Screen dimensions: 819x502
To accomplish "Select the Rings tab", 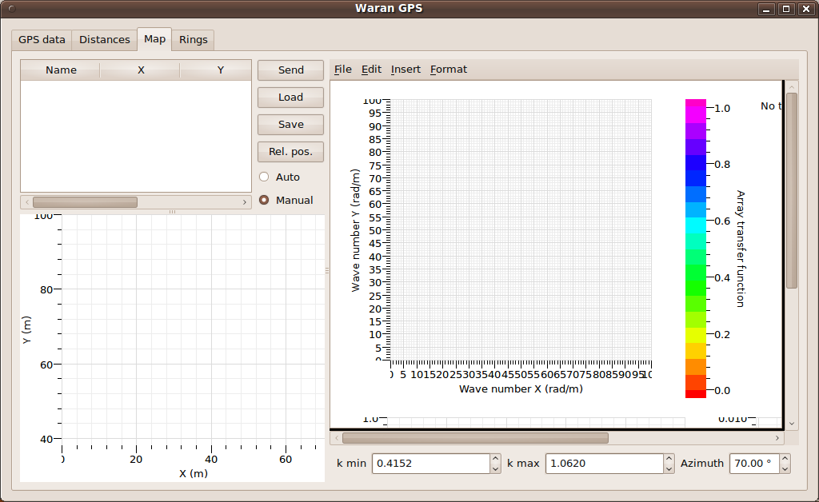I will click(x=193, y=40).
